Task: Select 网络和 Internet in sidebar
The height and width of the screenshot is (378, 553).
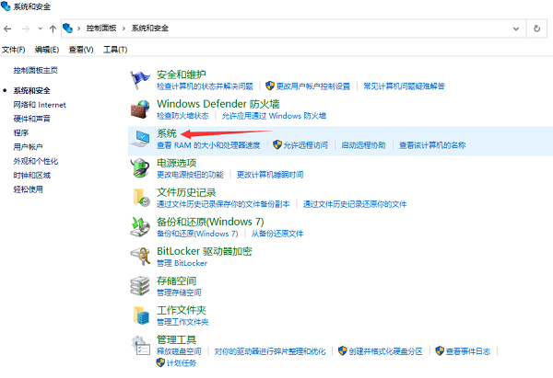Action: (x=40, y=105)
